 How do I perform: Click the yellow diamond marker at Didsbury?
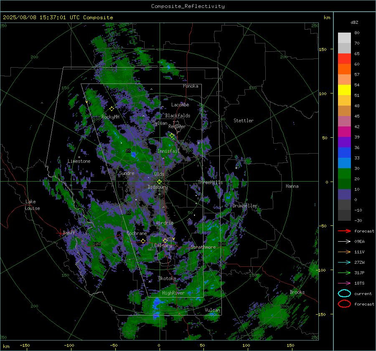[159, 182]
